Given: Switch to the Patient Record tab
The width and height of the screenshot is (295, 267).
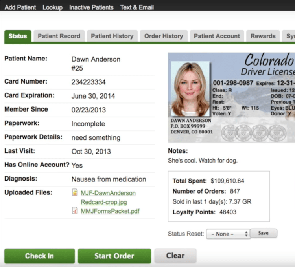Looking at the screenshot, I should click(x=59, y=36).
